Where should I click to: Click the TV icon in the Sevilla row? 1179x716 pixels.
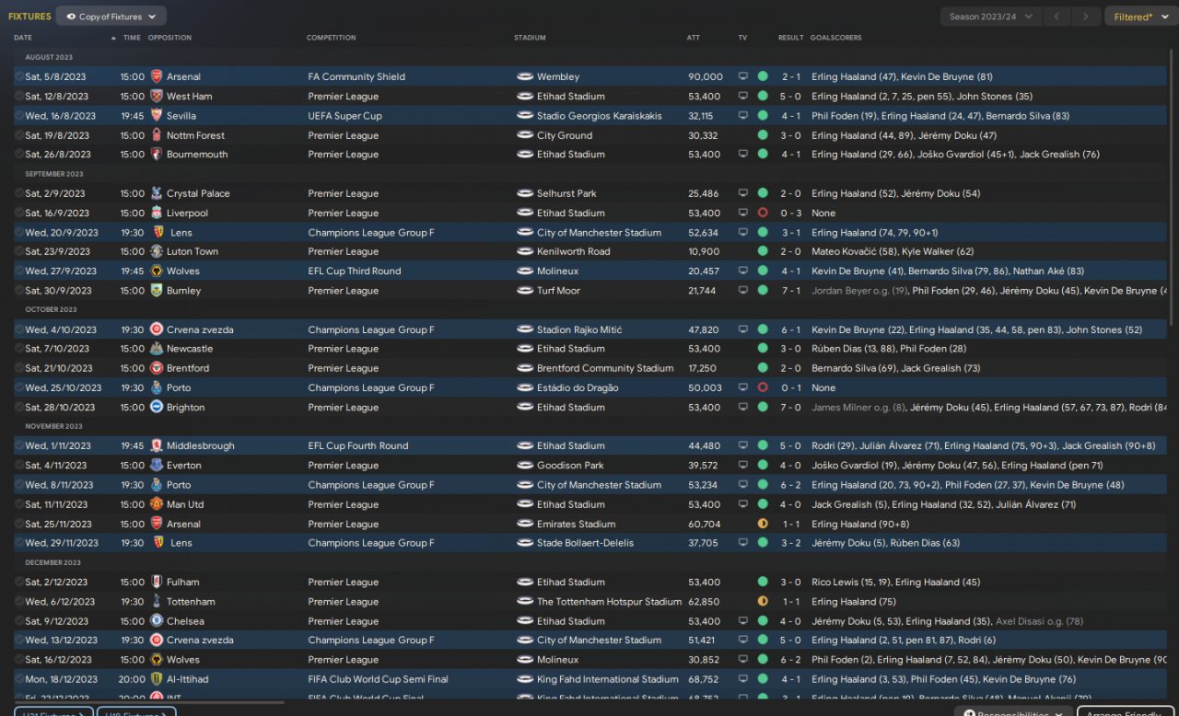click(743, 116)
